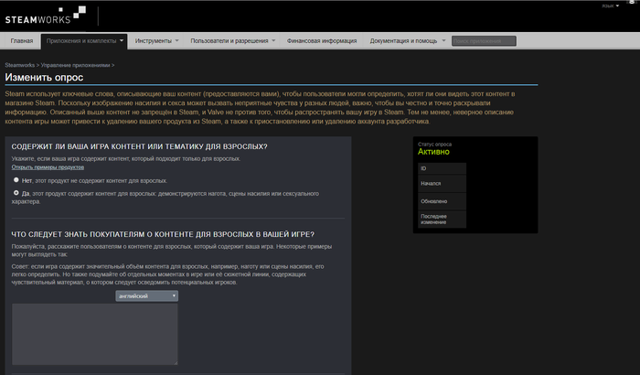The width and height of the screenshot is (640, 375).
Task: Focus the search field in the navigation bar
Action: [x=484, y=41]
